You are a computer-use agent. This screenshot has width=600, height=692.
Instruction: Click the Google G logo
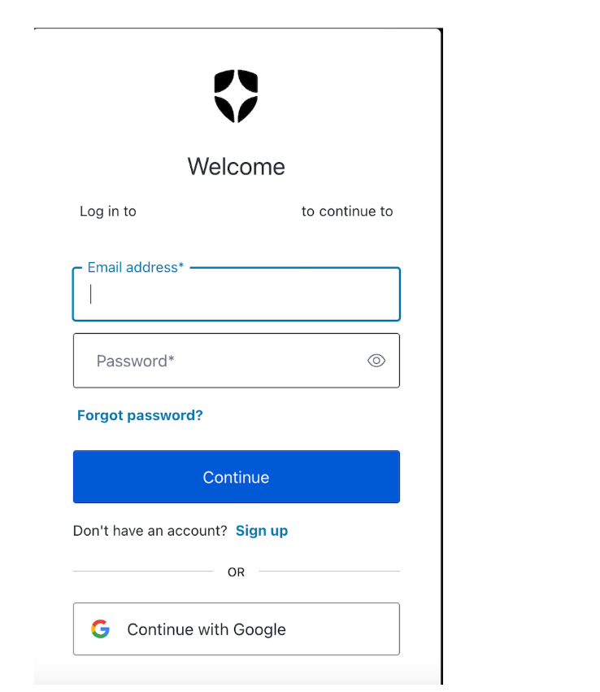pos(101,628)
